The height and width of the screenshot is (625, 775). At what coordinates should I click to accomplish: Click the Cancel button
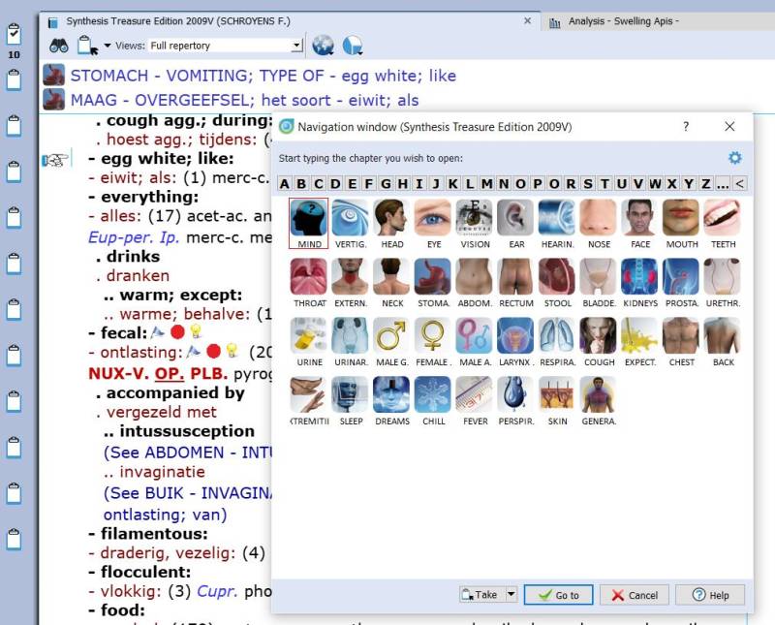click(635, 595)
